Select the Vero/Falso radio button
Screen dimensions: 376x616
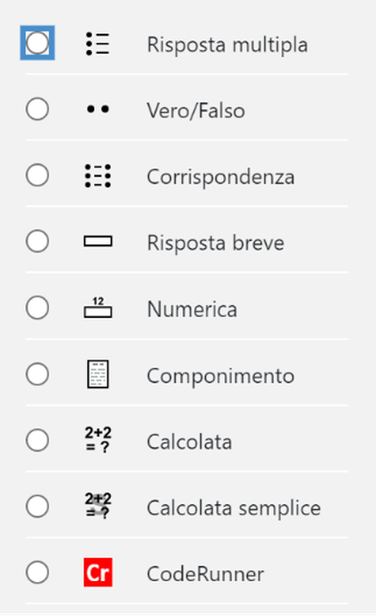tap(38, 109)
